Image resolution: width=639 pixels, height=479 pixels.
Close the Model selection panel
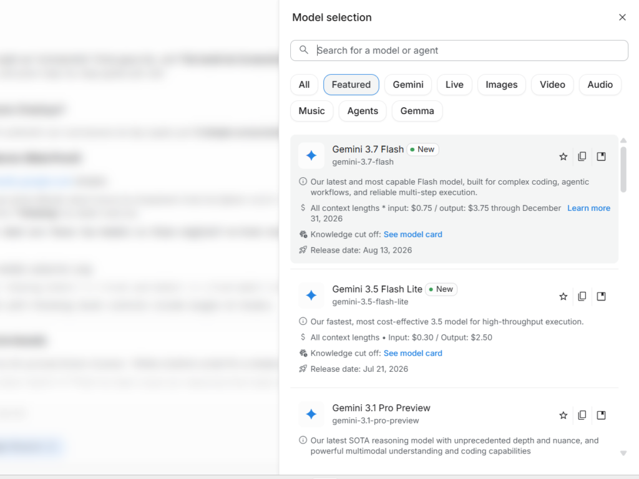[622, 17]
